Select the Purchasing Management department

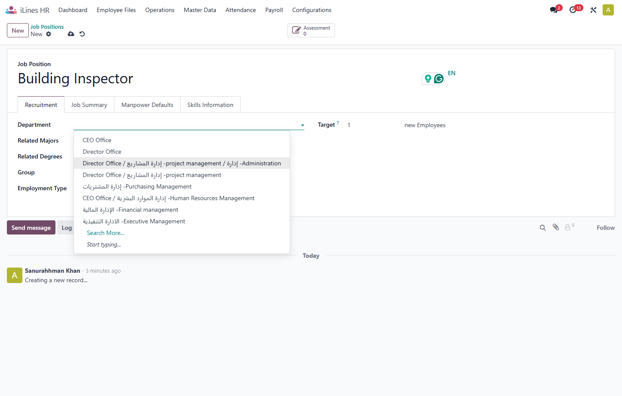coord(182,186)
